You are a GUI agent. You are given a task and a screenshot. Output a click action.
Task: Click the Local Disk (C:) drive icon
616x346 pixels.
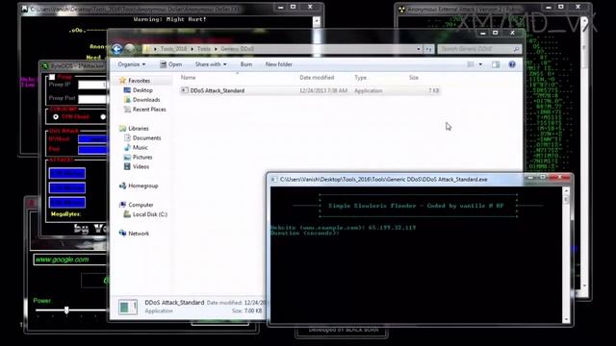click(127, 214)
